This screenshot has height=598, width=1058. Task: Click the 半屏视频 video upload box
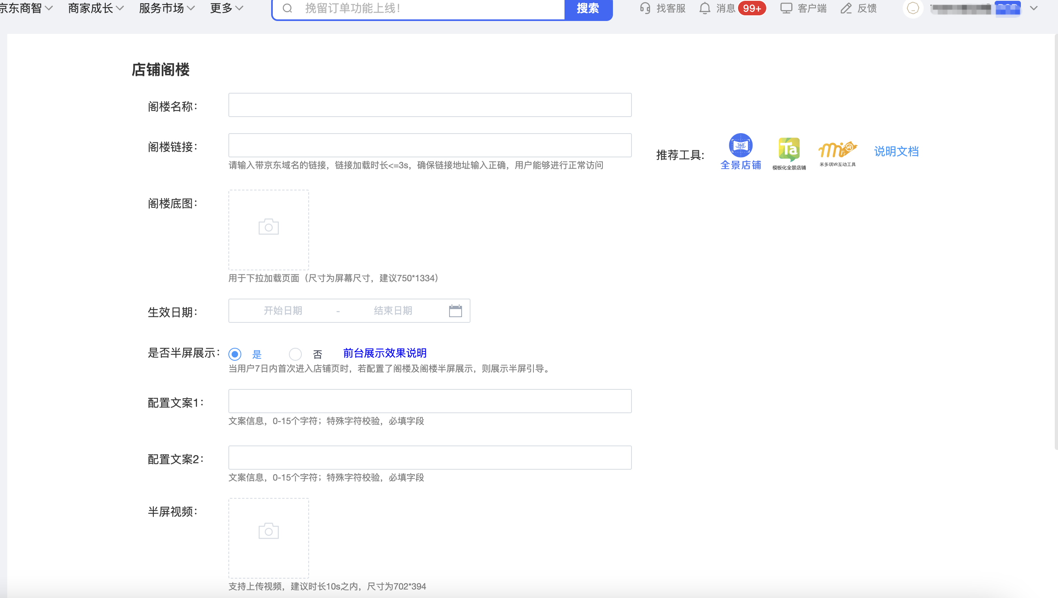tap(269, 538)
